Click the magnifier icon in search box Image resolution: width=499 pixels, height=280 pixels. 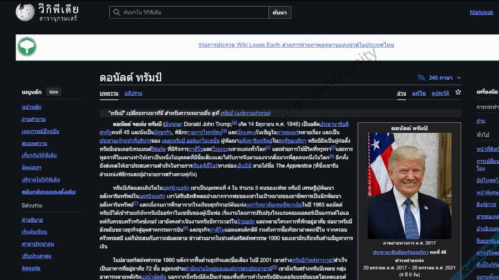116,12
